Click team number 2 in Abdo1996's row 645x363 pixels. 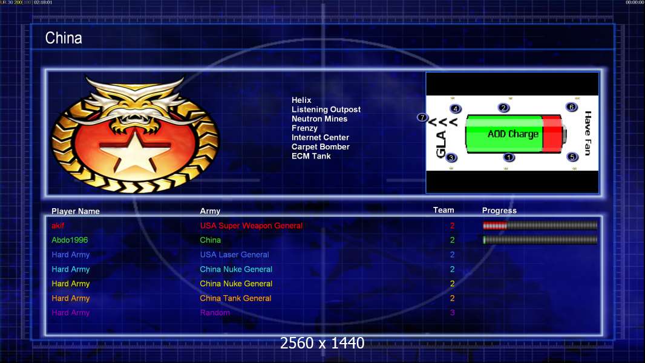tap(452, 240)
